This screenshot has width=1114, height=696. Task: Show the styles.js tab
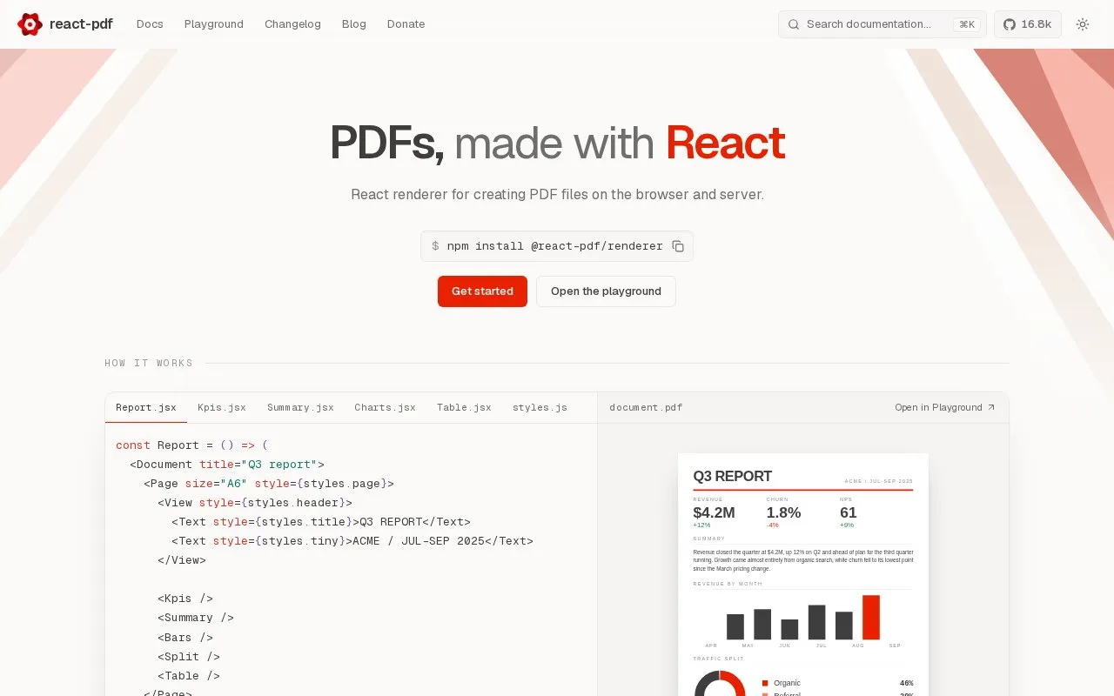point(540,407)
